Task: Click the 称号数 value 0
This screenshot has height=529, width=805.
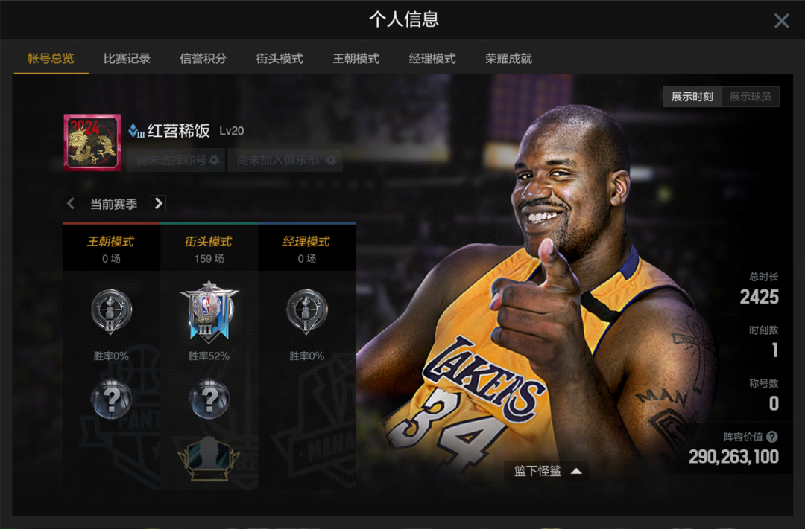Action: pos(774,403)
